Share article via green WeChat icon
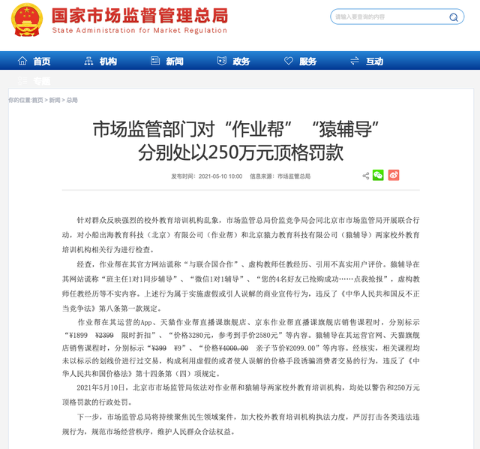 pos(378,175)
